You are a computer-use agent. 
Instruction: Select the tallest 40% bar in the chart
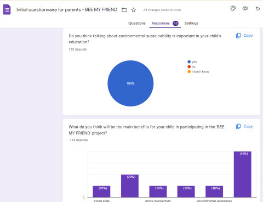pyautogui.click(x=243, y=175)
